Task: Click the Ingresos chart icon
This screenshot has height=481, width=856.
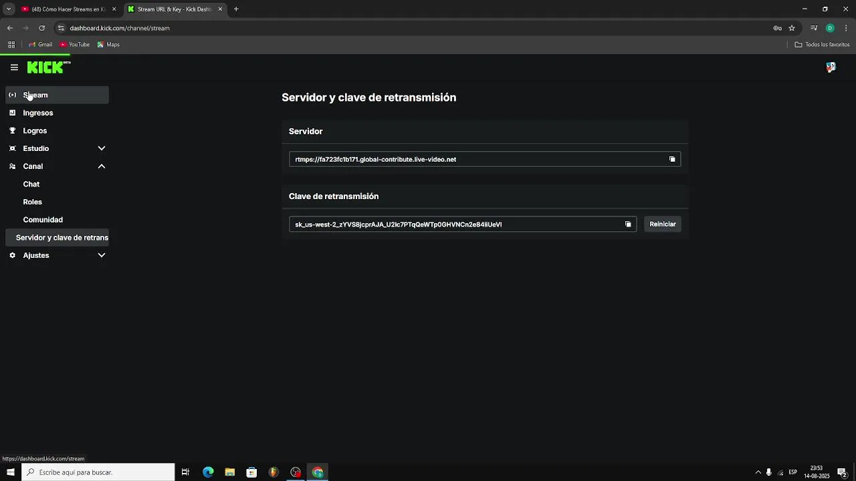Action: click(12, 113)
